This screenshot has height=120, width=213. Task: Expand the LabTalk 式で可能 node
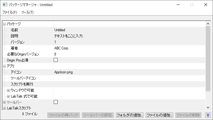(x=8, y=97)
